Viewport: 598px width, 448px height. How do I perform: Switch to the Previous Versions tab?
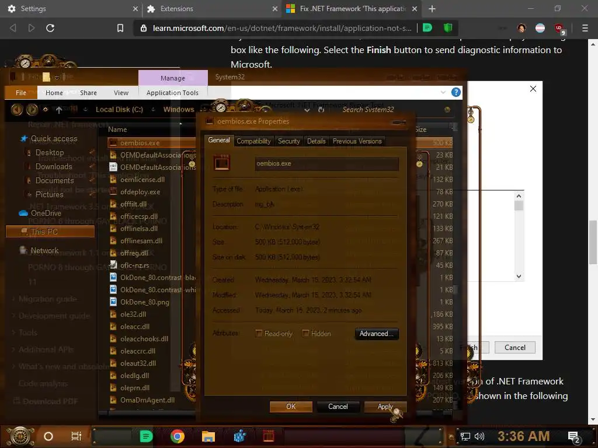(357, 141)
